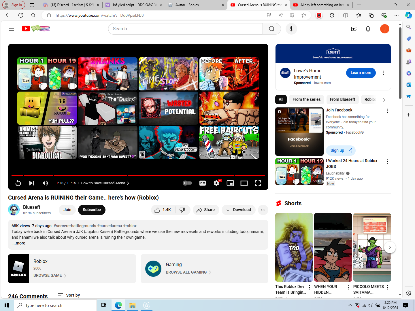Expand the description with ...more

tap(19, 243)
